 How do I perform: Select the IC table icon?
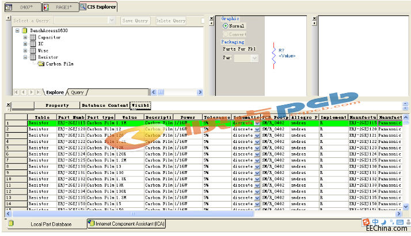33,44
